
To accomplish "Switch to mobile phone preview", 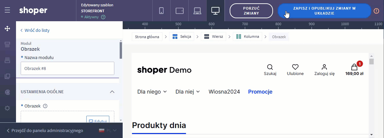I will [161, 11].
